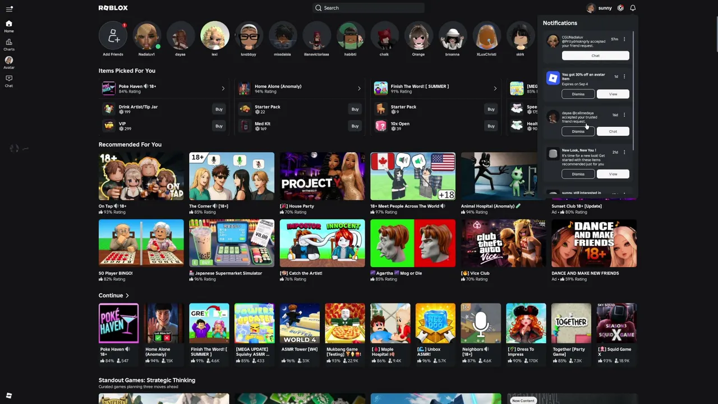Buy the 10x Open item
The height and width of the screenshot is (404, 718).
[x=491, y=126]
